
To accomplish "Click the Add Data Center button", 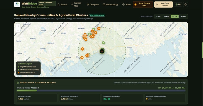I will click(x=163, y=5).
